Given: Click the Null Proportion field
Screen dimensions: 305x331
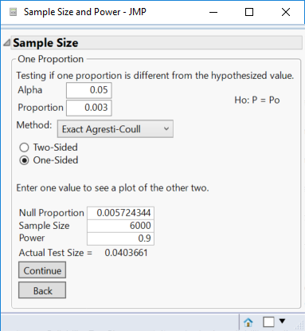Looking at the screenshot, I should tap(120, 213).
